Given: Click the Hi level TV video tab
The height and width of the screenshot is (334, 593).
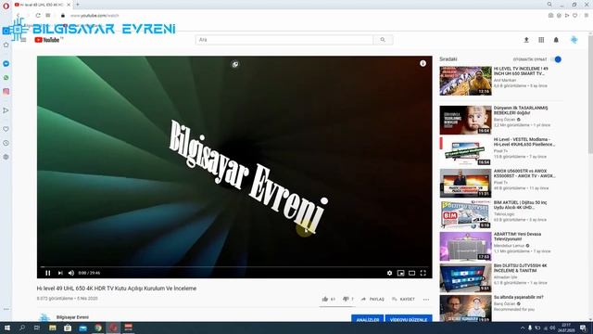Looking at the screenshot, I should tap(43, 5).
